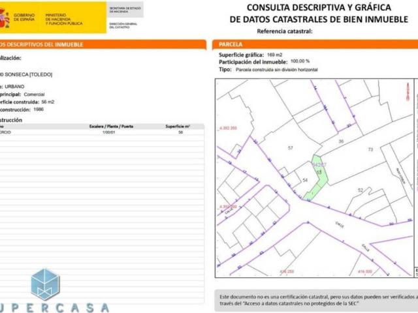This screenshot has width=418, height=313.
Task: Click the orange 'PARCELA' section header
Action: click(x=315, y=44)
